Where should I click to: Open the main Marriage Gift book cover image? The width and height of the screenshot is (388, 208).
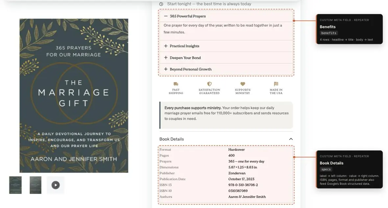pyautogui.click(x=74, y=96)
